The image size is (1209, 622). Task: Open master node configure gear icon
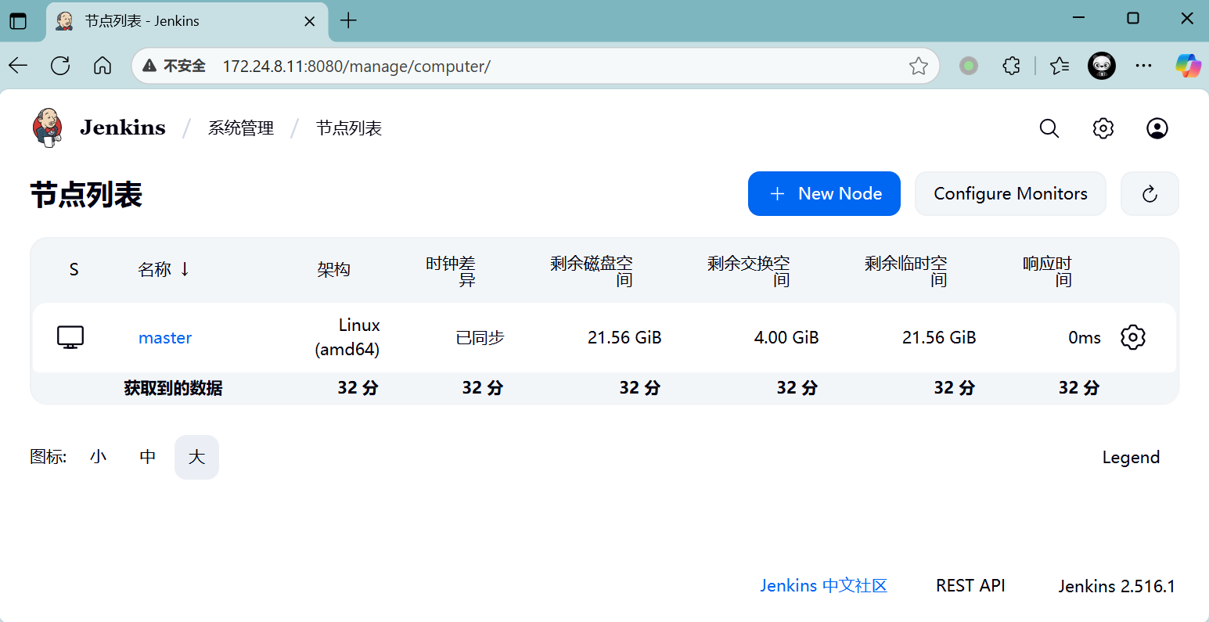pos(1132,337)
